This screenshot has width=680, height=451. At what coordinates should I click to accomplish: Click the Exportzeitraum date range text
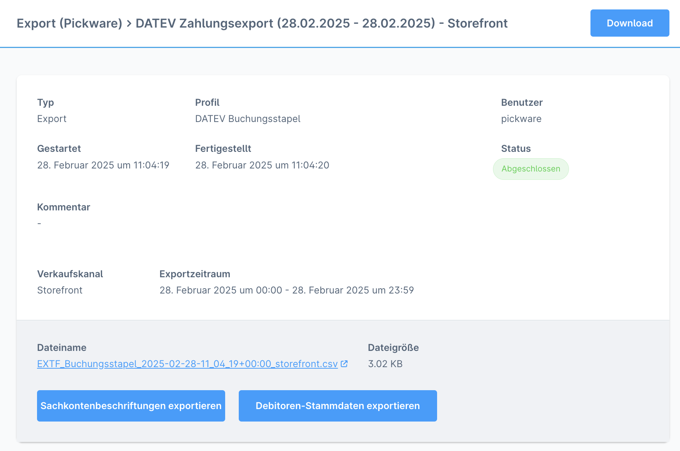pyautogui.click(x=287, y=290)
